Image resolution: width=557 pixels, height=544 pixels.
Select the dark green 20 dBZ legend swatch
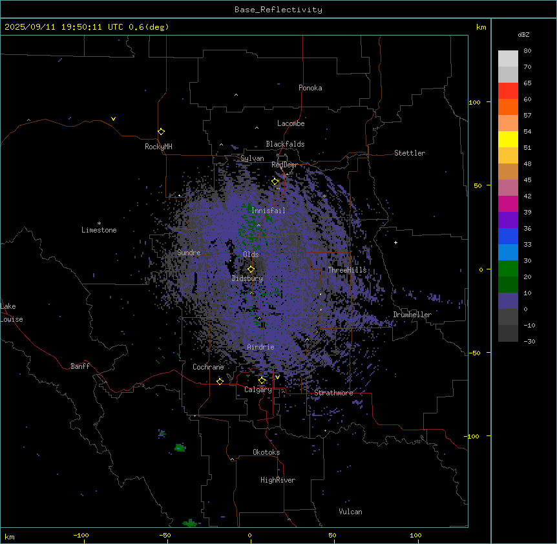tap(508, 285)
